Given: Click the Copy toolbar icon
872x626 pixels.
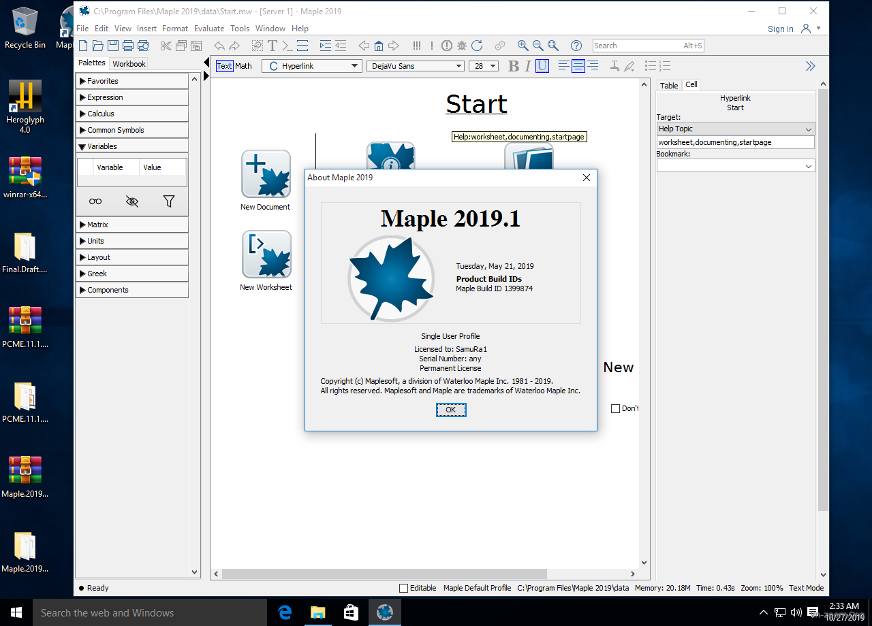Looking at the screenshot, I should pyautogui.click(x=181, y=46).
